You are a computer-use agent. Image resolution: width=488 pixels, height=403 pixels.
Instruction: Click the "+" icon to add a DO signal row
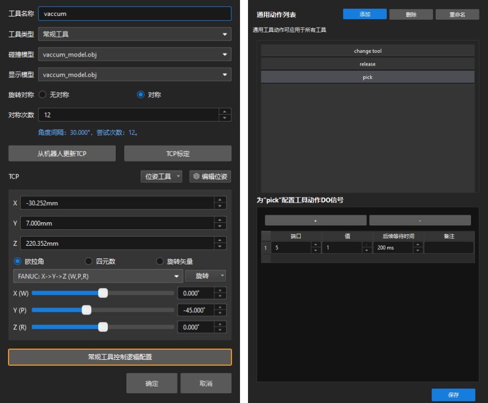tap(317, 220)
